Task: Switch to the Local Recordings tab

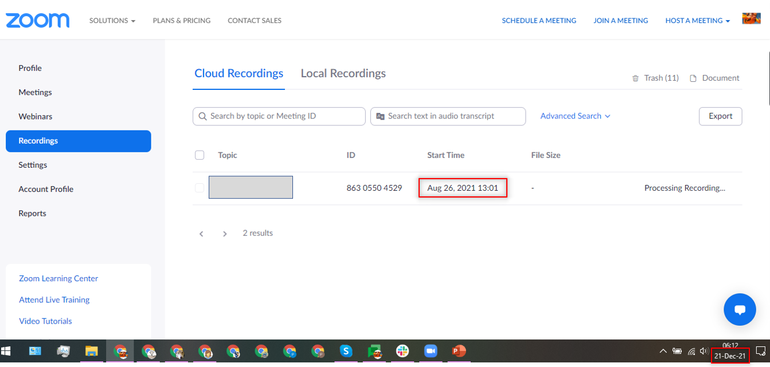Action: click(x=343, y=73)
